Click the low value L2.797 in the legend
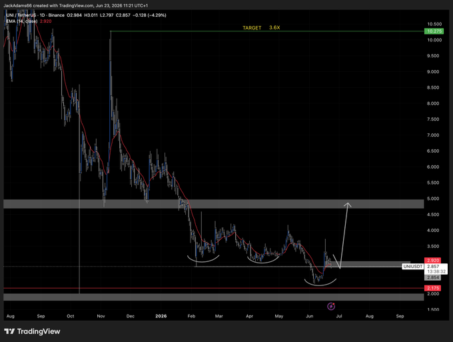This screenshot has height=342, width=453. point(107,15)
